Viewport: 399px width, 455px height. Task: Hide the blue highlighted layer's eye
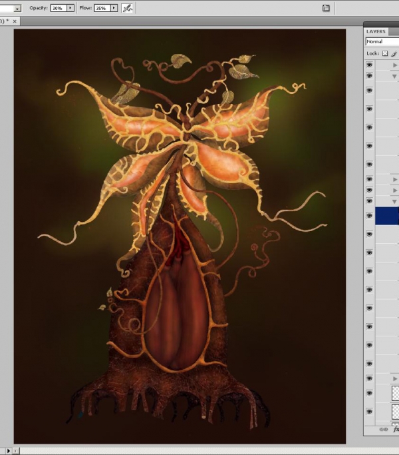369,216
